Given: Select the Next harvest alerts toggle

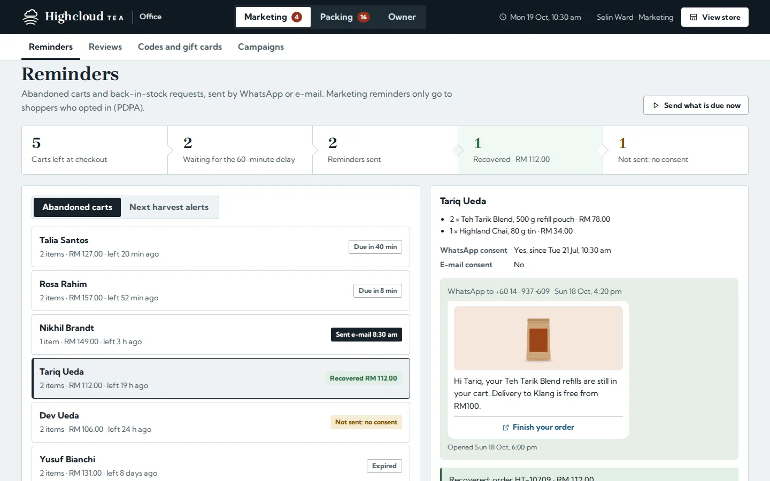Looking at the screenshot, I should [x=169, y=207].
